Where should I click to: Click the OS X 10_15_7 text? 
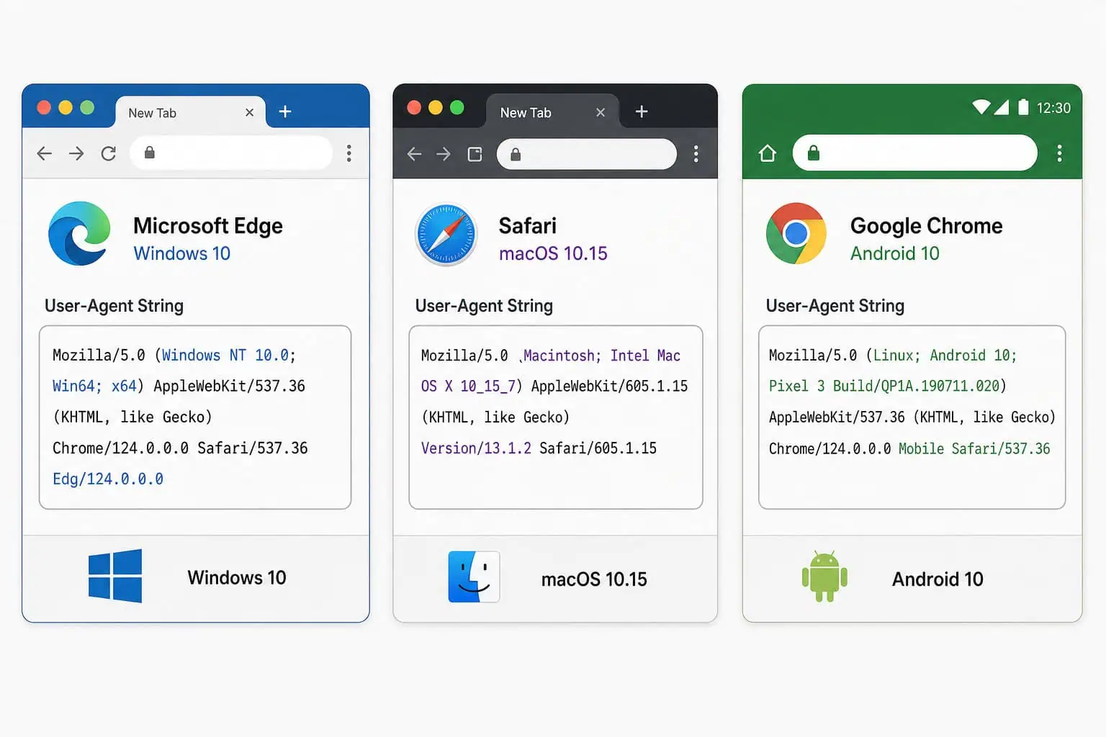[468, 386]
